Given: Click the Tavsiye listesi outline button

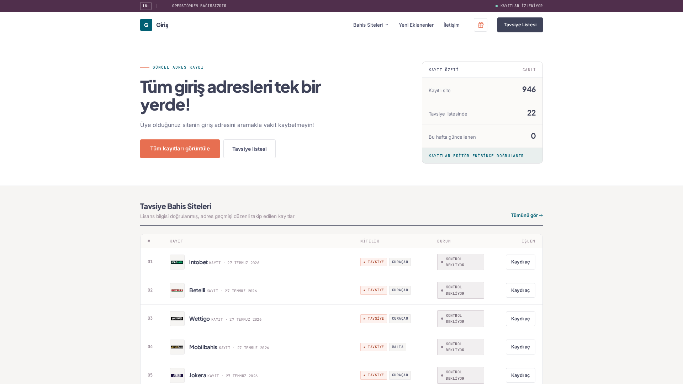Looking at the screenshot, I should pyautogui.click(x=249, y=149).
